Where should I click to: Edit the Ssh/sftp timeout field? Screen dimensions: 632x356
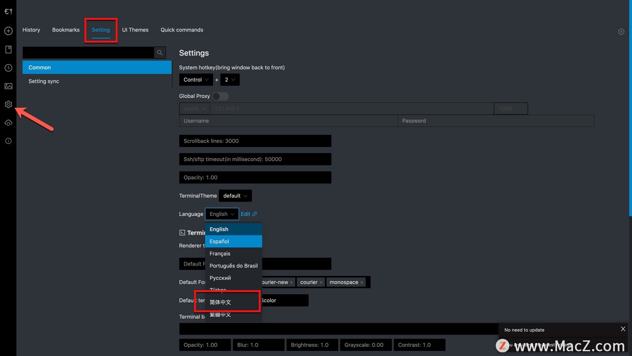255,159
